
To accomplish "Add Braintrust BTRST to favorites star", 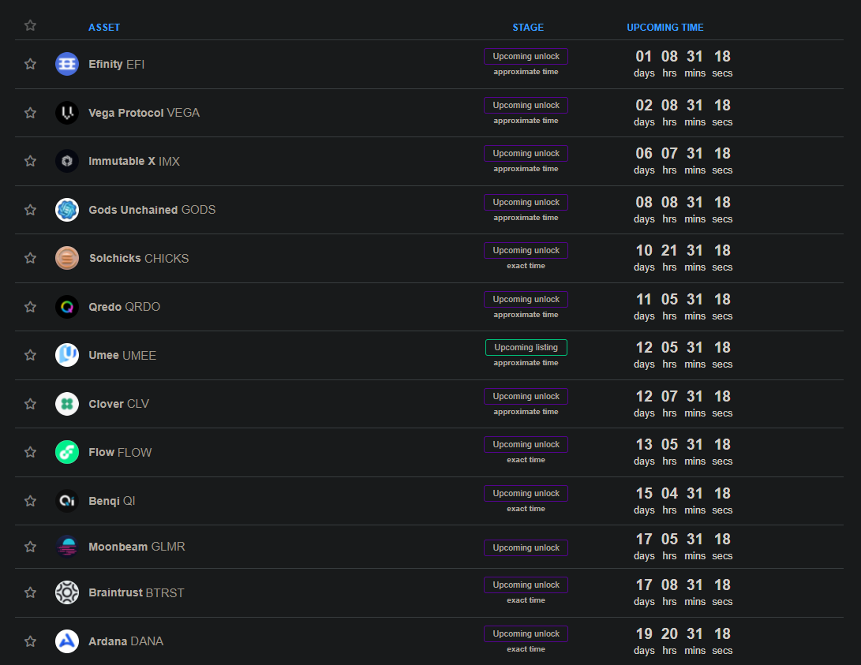I will 30,592.
